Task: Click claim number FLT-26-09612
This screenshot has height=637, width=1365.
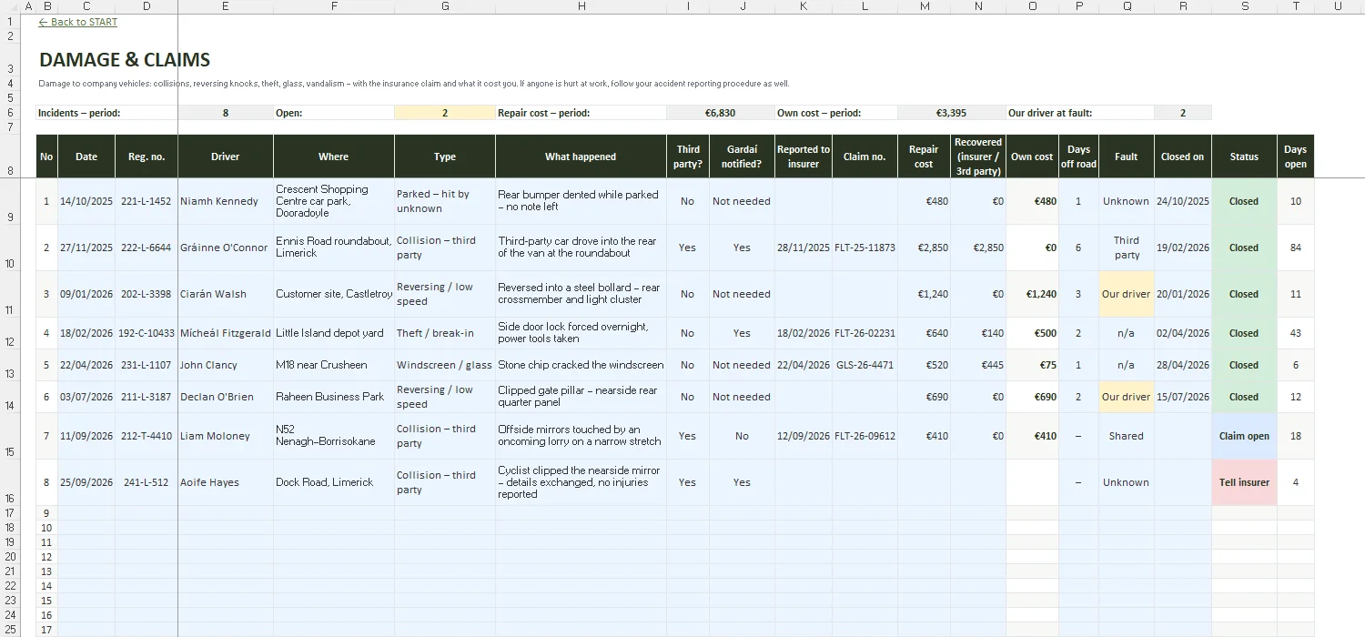Action: pos(864,436)
